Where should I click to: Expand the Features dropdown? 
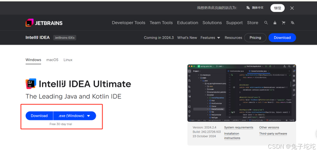click(x=210, y=38)
